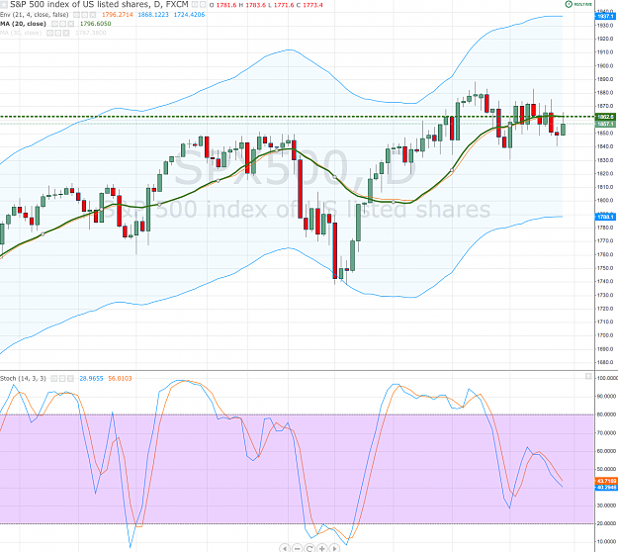Image resolution: width=618 pixels, height=552 pixels.
Task: Reset the chart view with the circular arrow
Action: tap(309, 548)
